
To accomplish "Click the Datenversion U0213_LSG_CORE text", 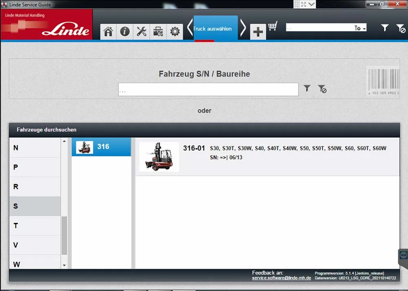I will tap(355, 278).
